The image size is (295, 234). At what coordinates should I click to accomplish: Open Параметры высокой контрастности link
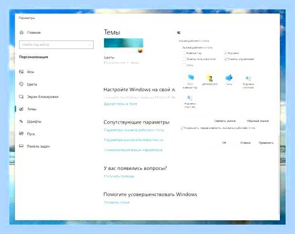coord(134,140)
